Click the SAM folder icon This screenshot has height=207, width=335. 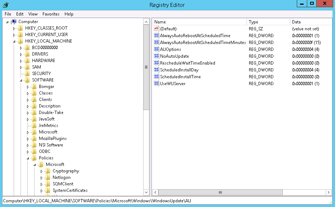click(27, 67)
